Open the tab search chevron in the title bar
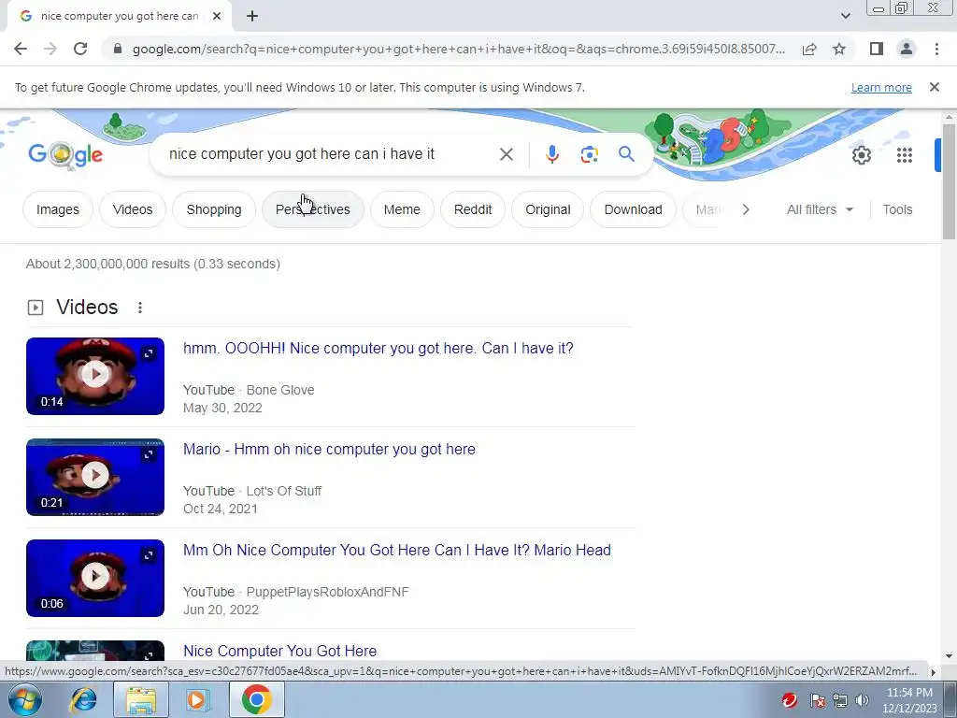The height and width of the screenshot is (718, 957). [845, 16]
